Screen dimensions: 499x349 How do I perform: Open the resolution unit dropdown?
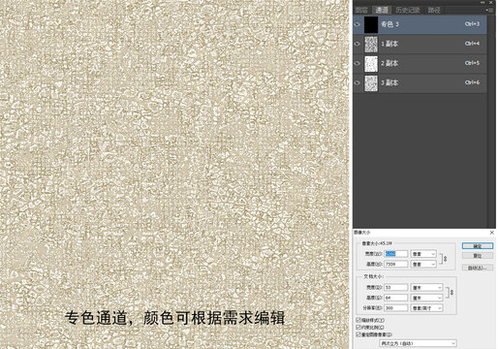[x=426, y=308]
